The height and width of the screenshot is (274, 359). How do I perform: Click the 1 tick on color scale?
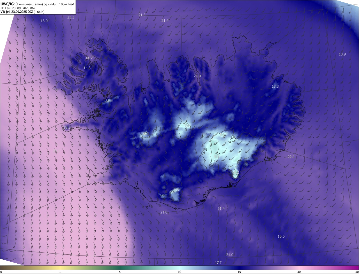pyautogui.click(x=60, y=272)
